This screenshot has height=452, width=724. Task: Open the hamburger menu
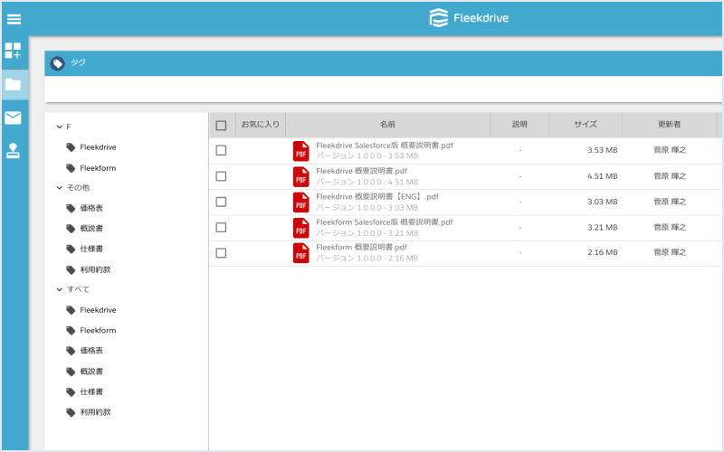pyautogui.click(x=14, y=19)
